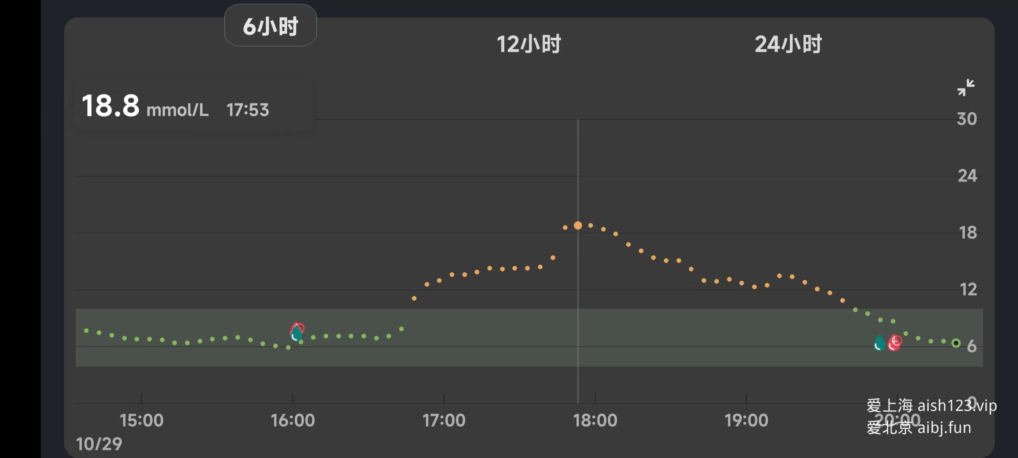Open the 24小时 time range view
The image size is (1018, 458).
(x=788, y=44)
